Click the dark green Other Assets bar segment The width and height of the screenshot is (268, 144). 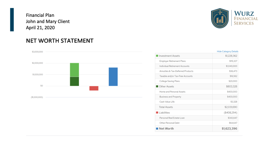click(74, 81)
